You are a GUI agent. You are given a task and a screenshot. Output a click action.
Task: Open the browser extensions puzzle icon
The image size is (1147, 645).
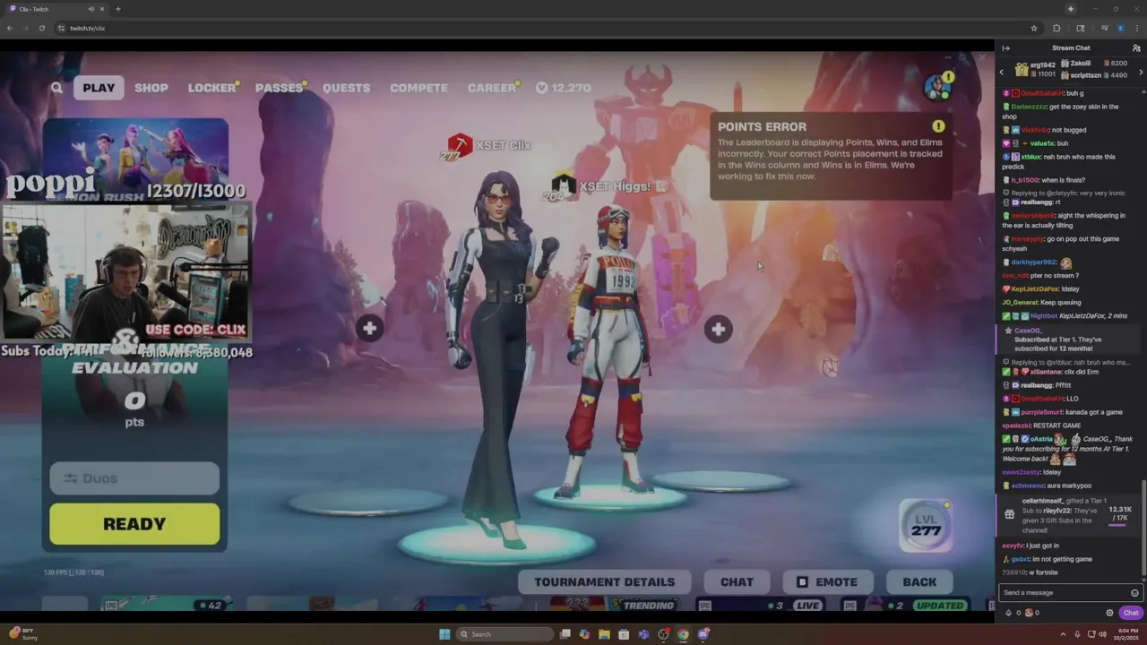click(1056, 28)
